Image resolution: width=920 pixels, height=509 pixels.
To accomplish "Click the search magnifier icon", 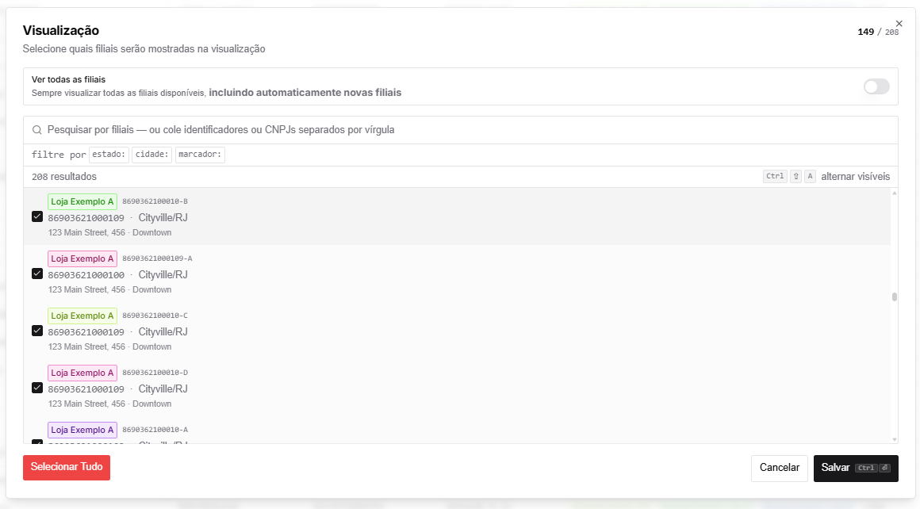I will click(x=37, y=129).
